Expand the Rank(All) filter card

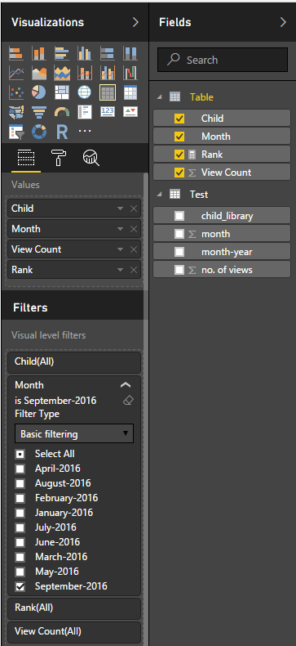tap(74, 608)
